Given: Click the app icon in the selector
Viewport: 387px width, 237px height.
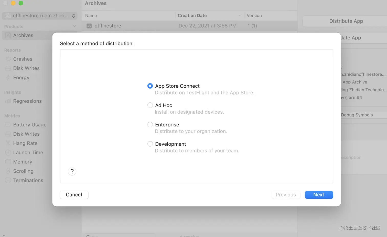Looking at the screenshot, I should [8, 16].
